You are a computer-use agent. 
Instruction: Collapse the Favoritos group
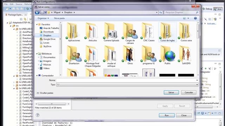pos(37,24)
